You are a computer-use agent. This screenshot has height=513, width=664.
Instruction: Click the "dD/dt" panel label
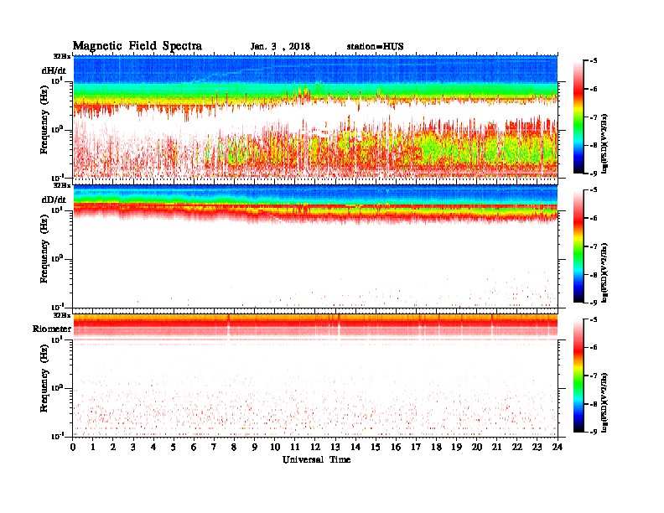coord(54,199)
